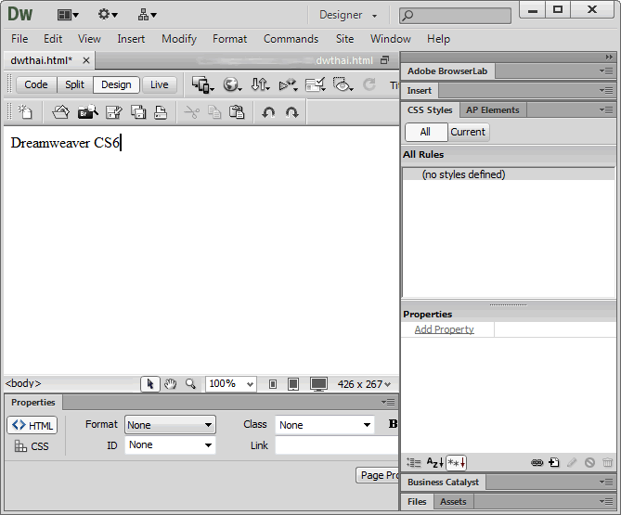
Task: Choose the Hand tool
Action: (x=170, y=384)
